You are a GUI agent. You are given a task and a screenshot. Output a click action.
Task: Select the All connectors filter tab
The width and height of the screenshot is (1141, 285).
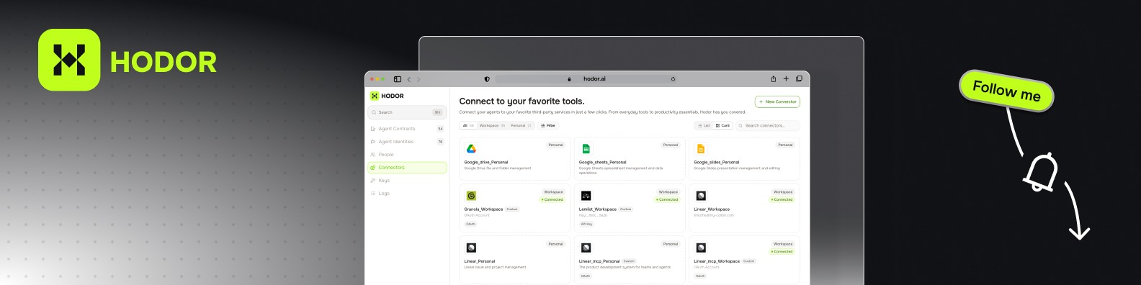pyautogui.click(x=468, y=125)
